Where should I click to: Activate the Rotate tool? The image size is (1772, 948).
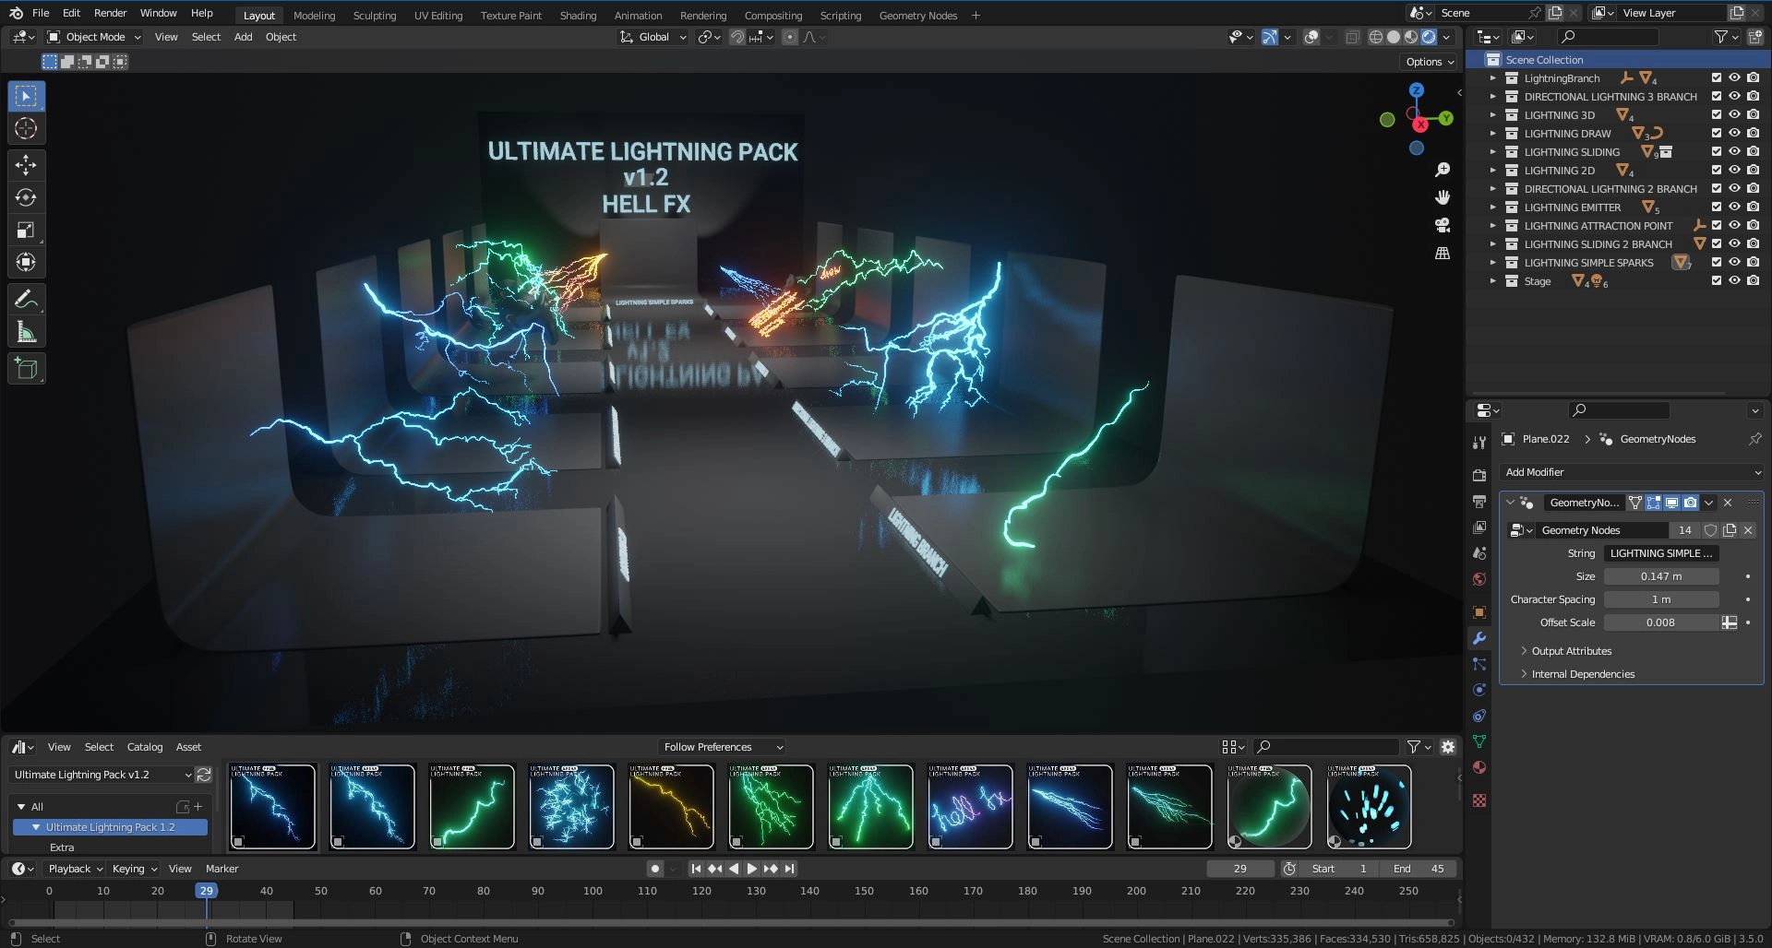tap(26, 197)
